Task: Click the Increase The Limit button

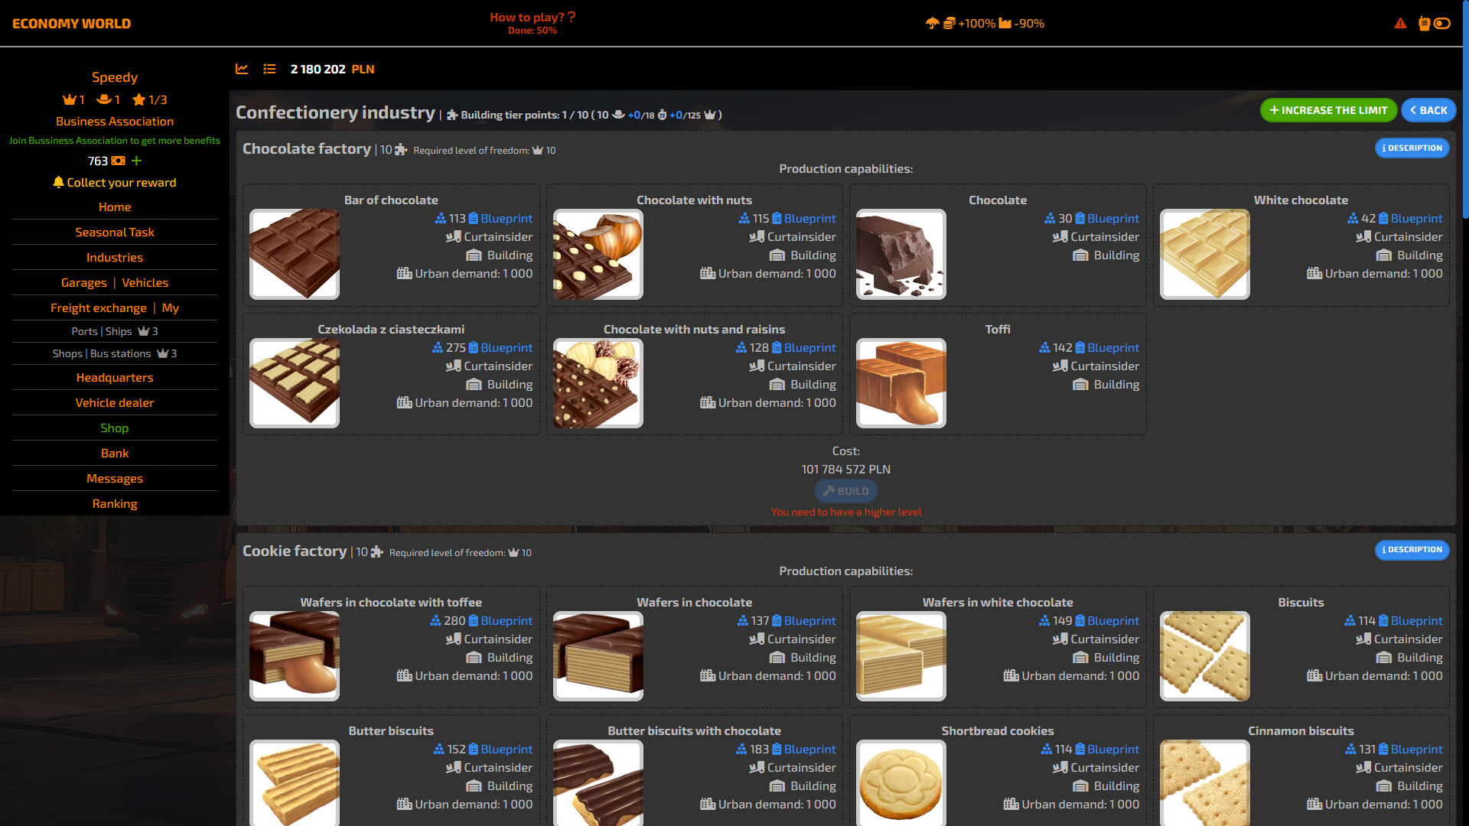Action: pos(1328,110)
